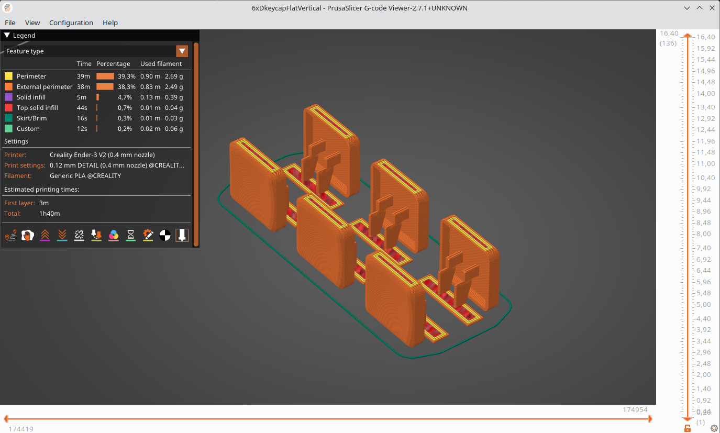Collapse the Legend panel

[6, 35]
